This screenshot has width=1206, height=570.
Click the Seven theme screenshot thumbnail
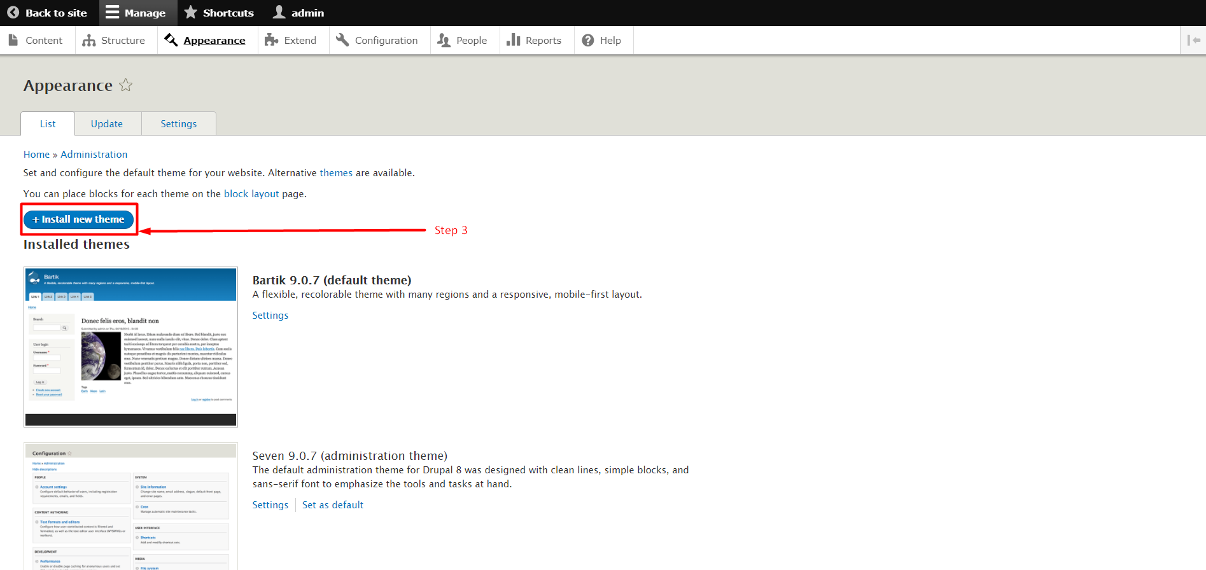(130, 506)
